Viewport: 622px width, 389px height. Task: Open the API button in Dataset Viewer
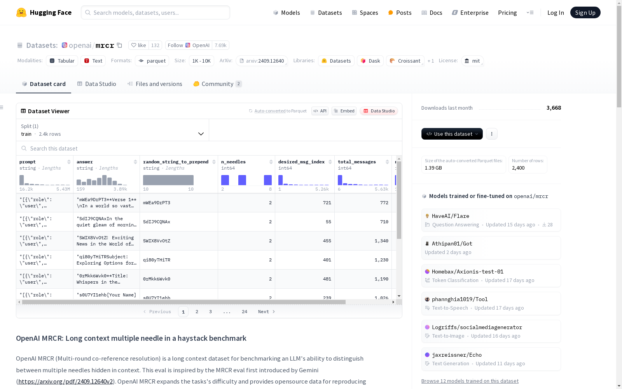320,111
